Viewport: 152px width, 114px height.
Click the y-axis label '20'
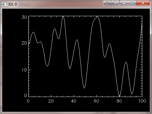point(24,43)
